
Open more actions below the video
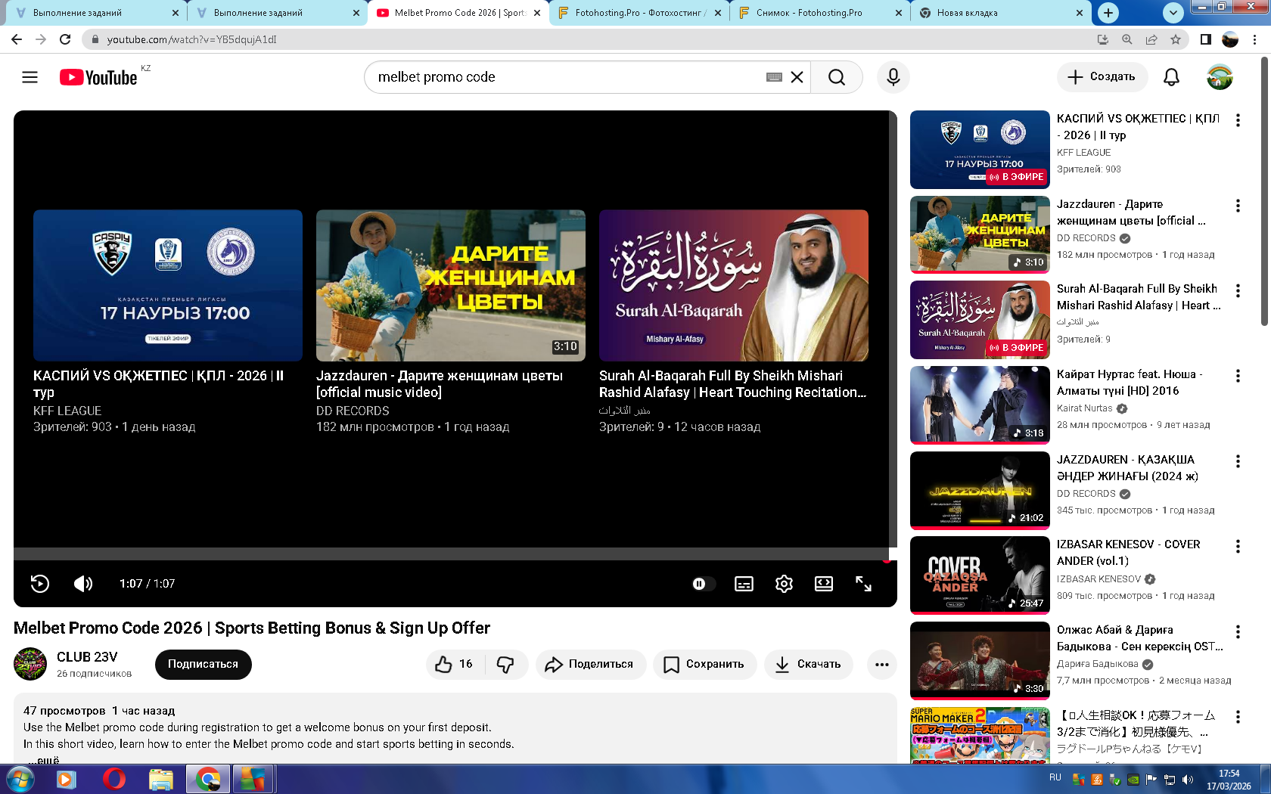[x=882, y=664]
